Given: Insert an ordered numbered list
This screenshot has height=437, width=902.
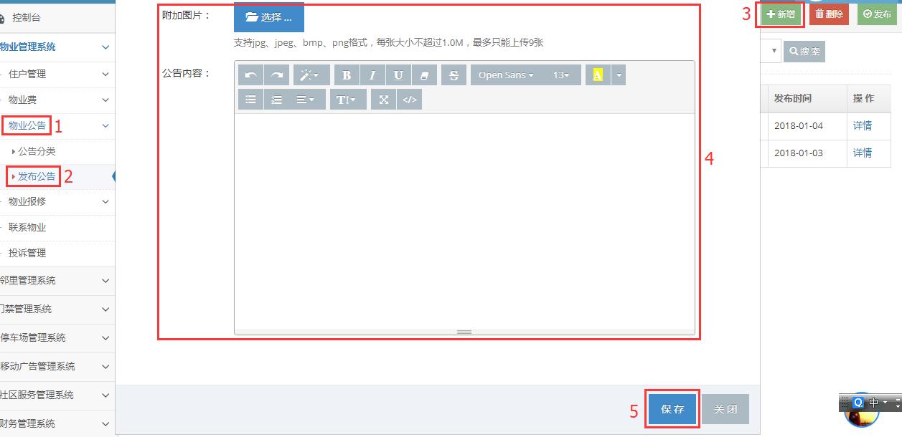Looking at the screenshot, I should (276, 100).
